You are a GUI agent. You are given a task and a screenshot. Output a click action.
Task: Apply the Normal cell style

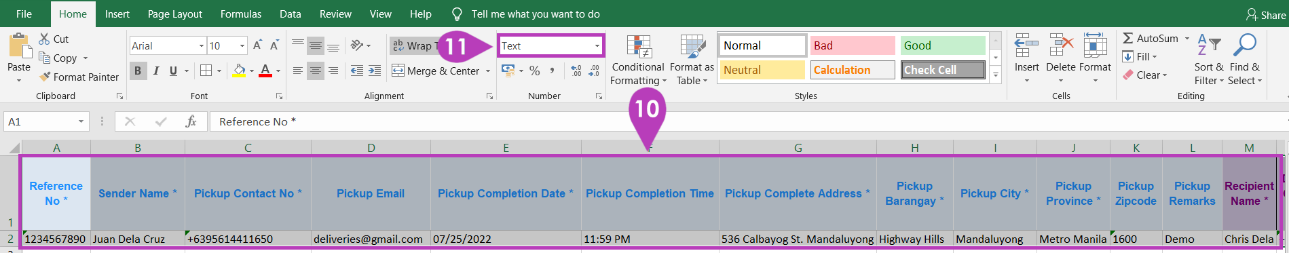763,45
